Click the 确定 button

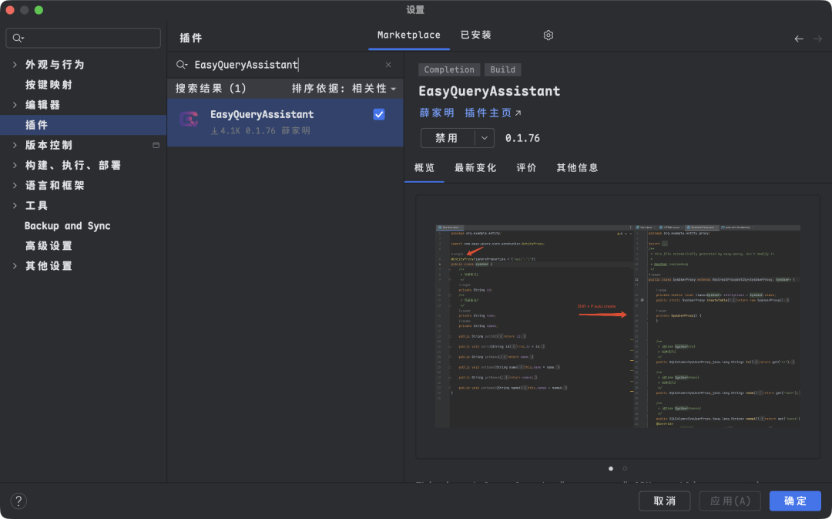(795, 501)
